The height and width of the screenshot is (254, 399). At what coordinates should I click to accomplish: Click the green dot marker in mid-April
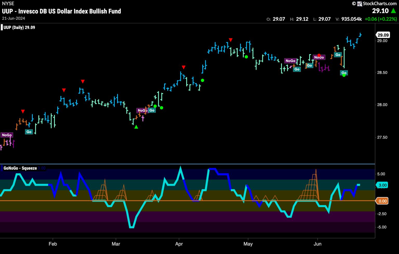(202, 80)
